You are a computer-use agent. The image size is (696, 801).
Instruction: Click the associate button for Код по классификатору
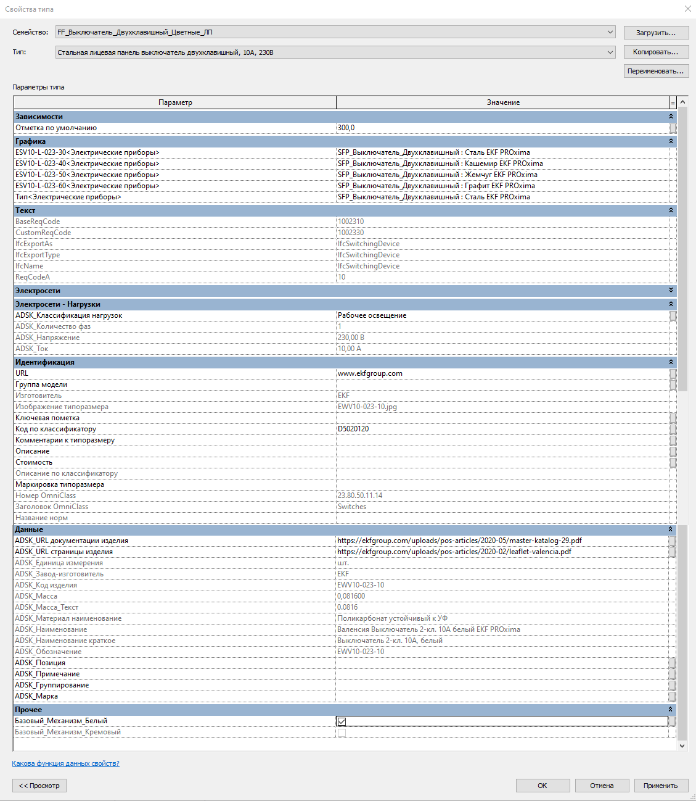tap(673, 430)
